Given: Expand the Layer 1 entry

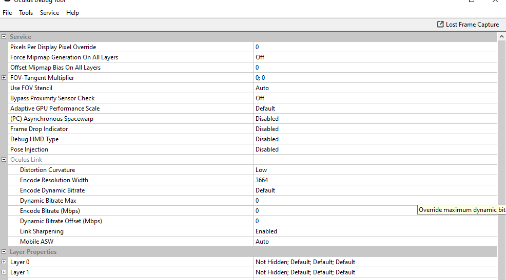Looking at the screenshot, I should (4, 272).
